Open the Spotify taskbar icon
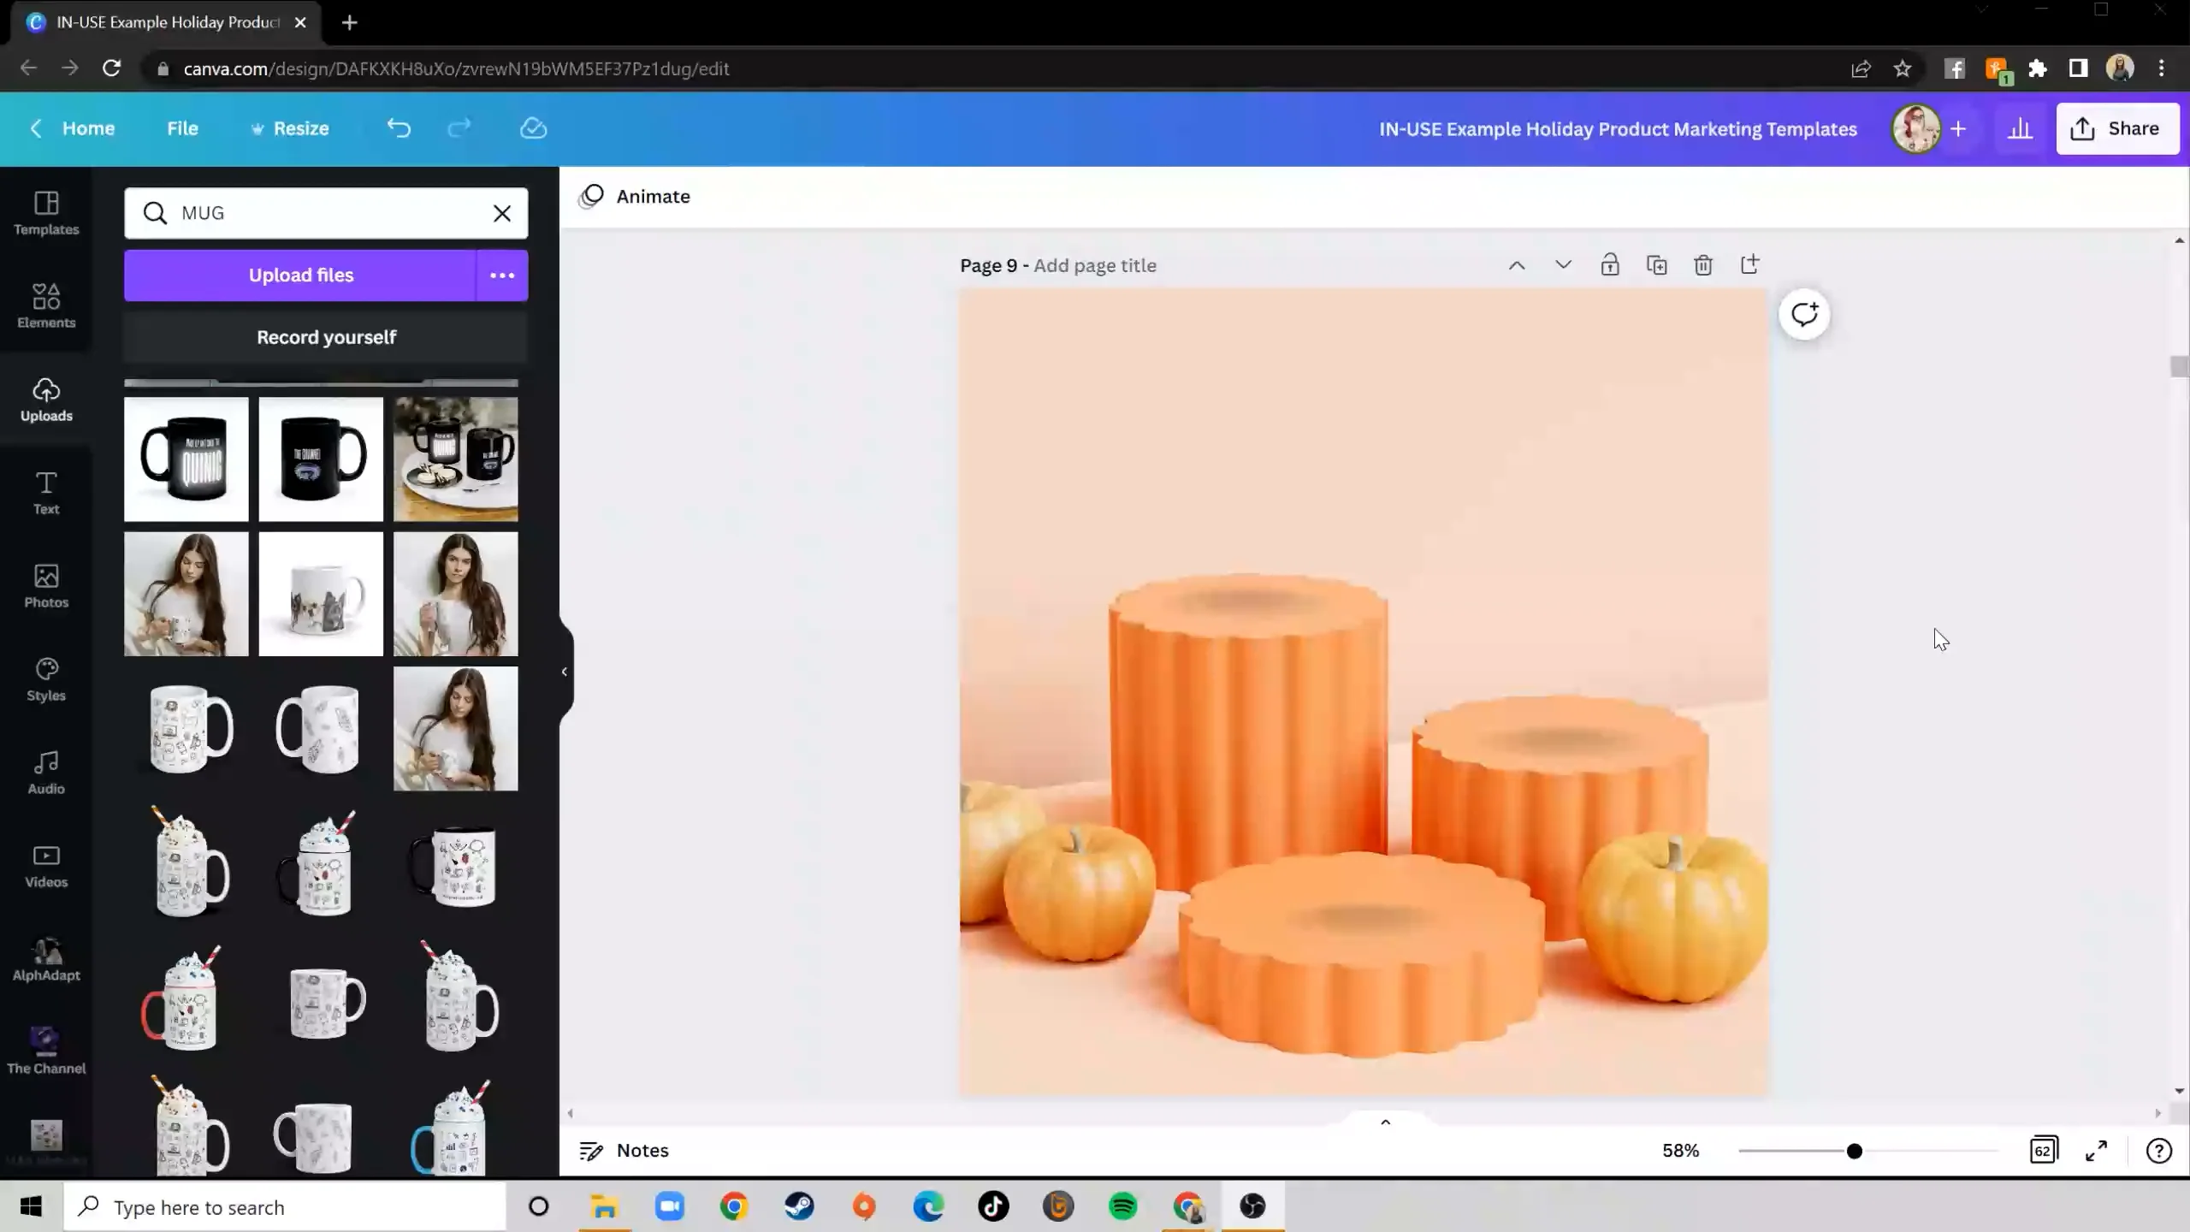 coord(1123,1206)
